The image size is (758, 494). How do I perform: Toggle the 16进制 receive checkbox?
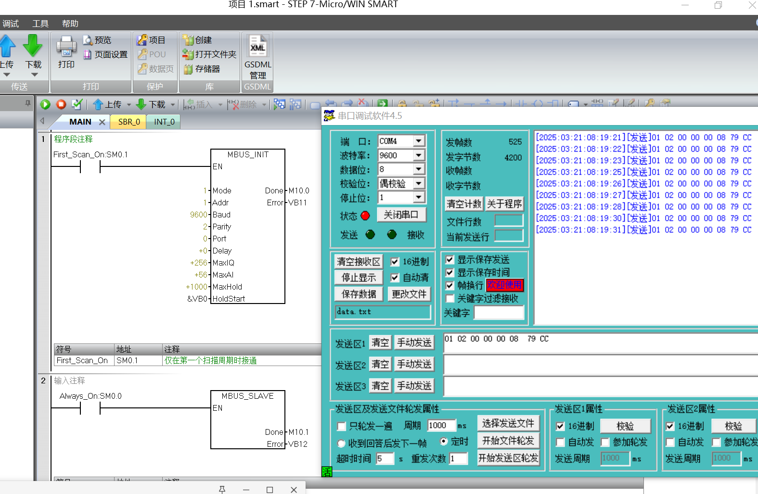[395, 262]
